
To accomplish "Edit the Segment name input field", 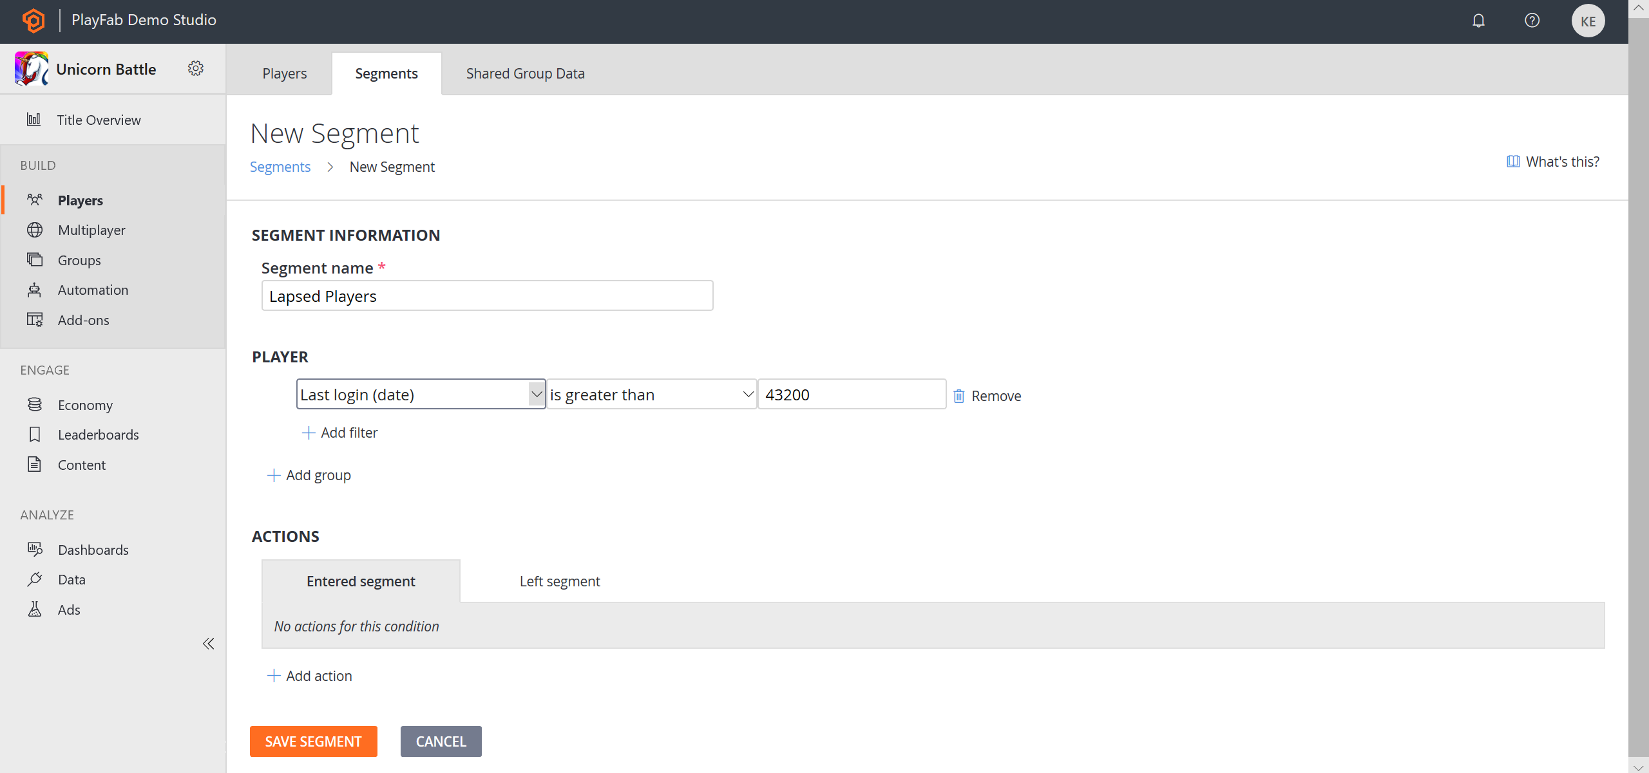I will pyautogui.click(x=487, y=295).
